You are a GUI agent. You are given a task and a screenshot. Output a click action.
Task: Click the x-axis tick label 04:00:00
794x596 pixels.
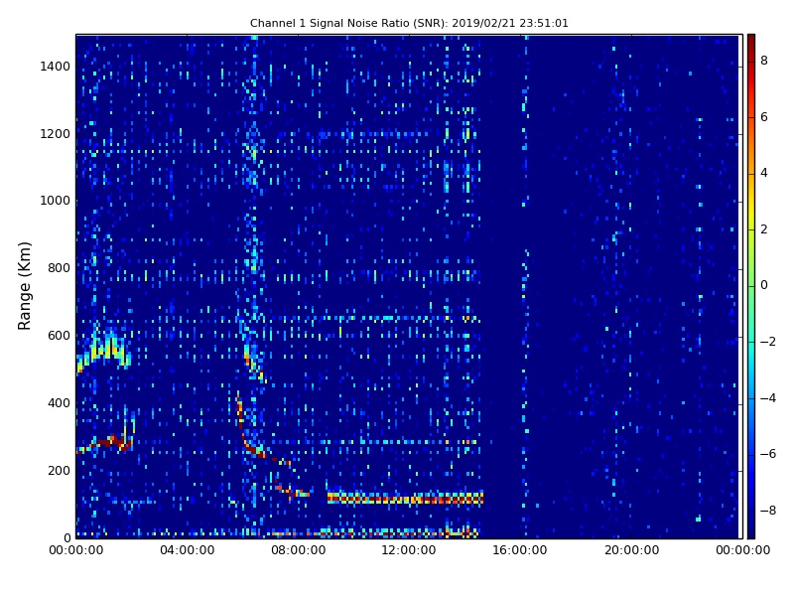coord(188,550)
